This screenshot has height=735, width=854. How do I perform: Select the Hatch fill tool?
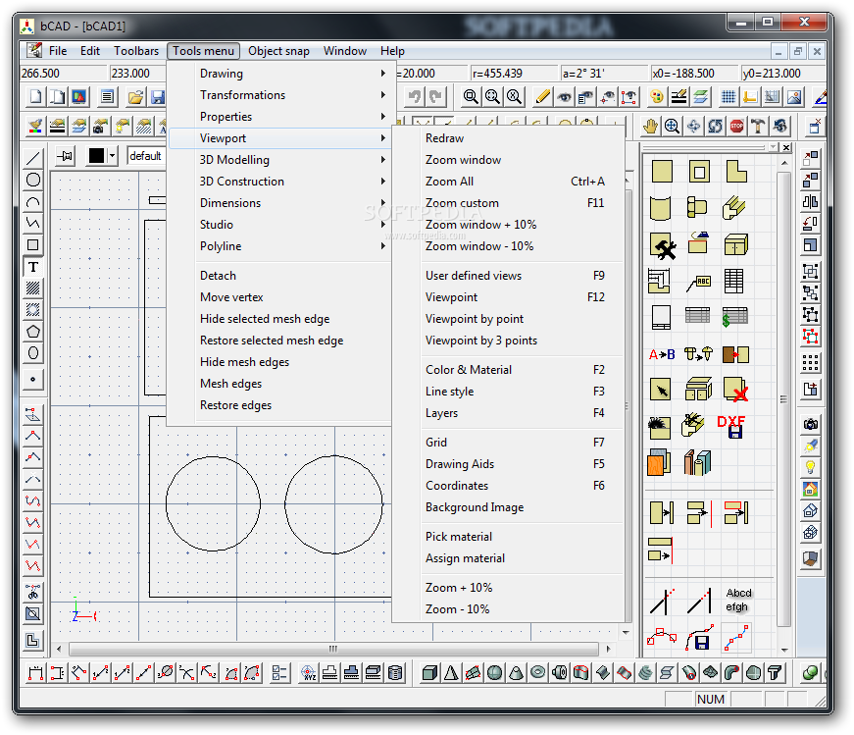pyautogui.click(x=33, y=288)
